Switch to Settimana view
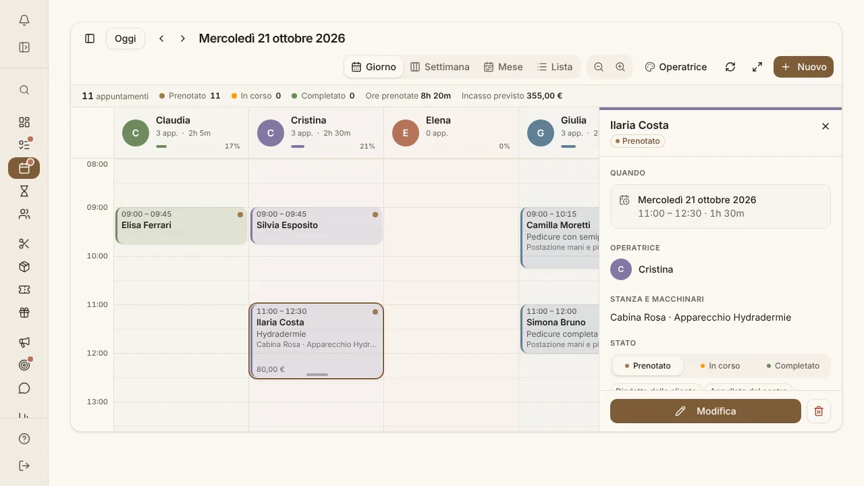The height and width of the screenshot is (486, 864). point(440,67)
